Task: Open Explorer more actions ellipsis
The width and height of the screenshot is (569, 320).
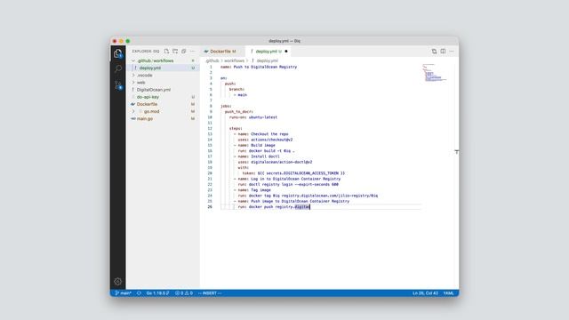Action: (192, 52)
